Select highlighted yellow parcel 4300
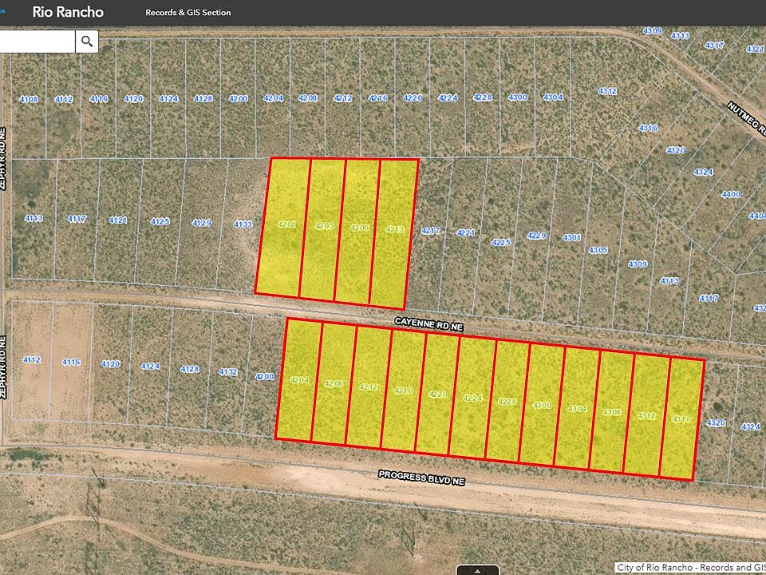This screenshot has width=766, height=575. coord(543,406)
